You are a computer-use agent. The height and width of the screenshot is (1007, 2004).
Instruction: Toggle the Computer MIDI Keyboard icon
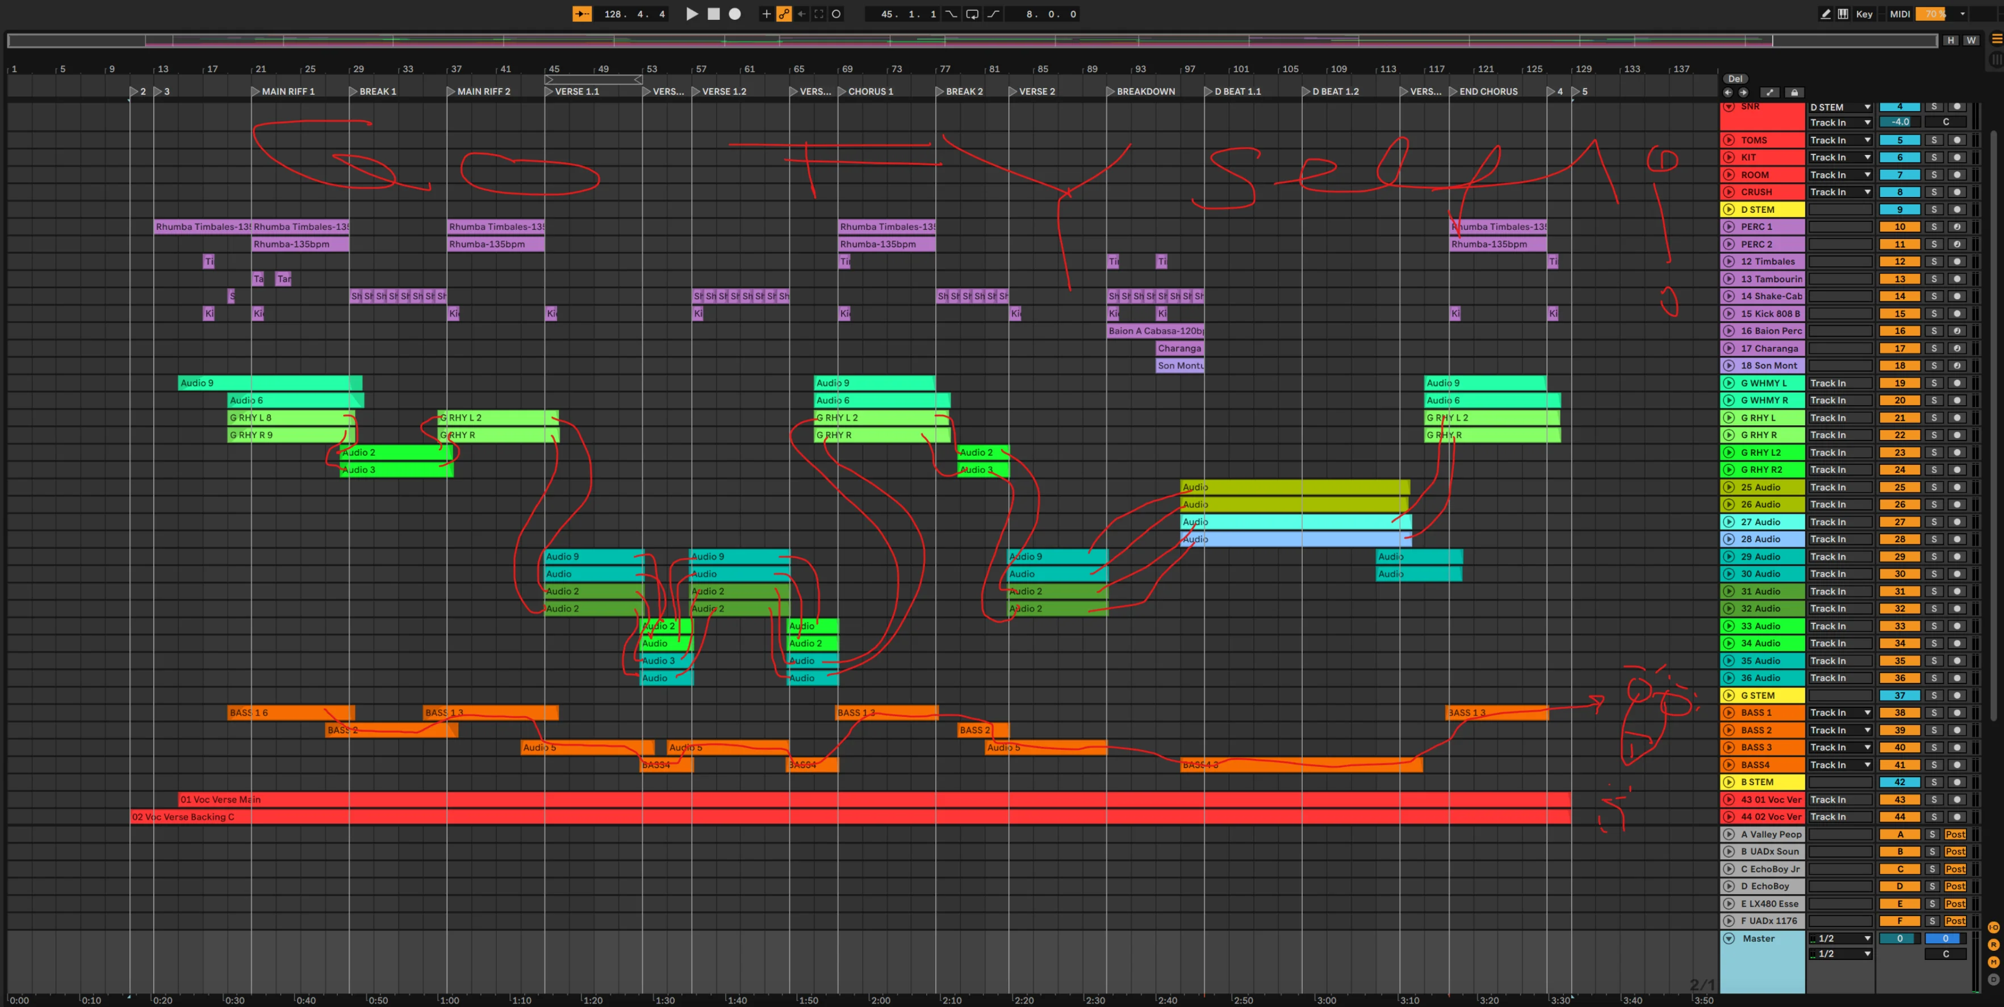click(1843, 14)
